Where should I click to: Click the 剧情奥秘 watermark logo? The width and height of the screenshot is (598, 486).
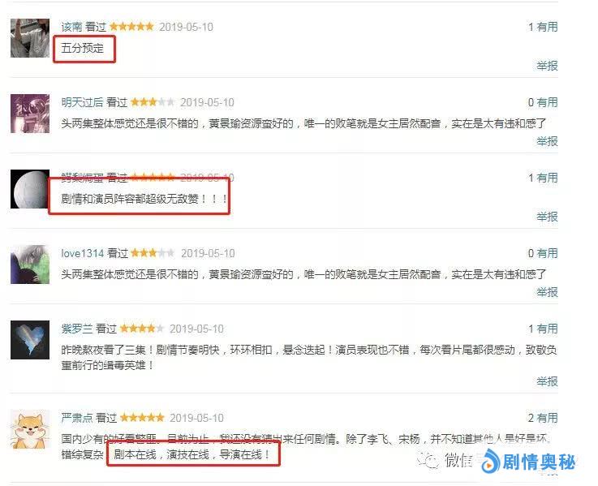[528, 462]
